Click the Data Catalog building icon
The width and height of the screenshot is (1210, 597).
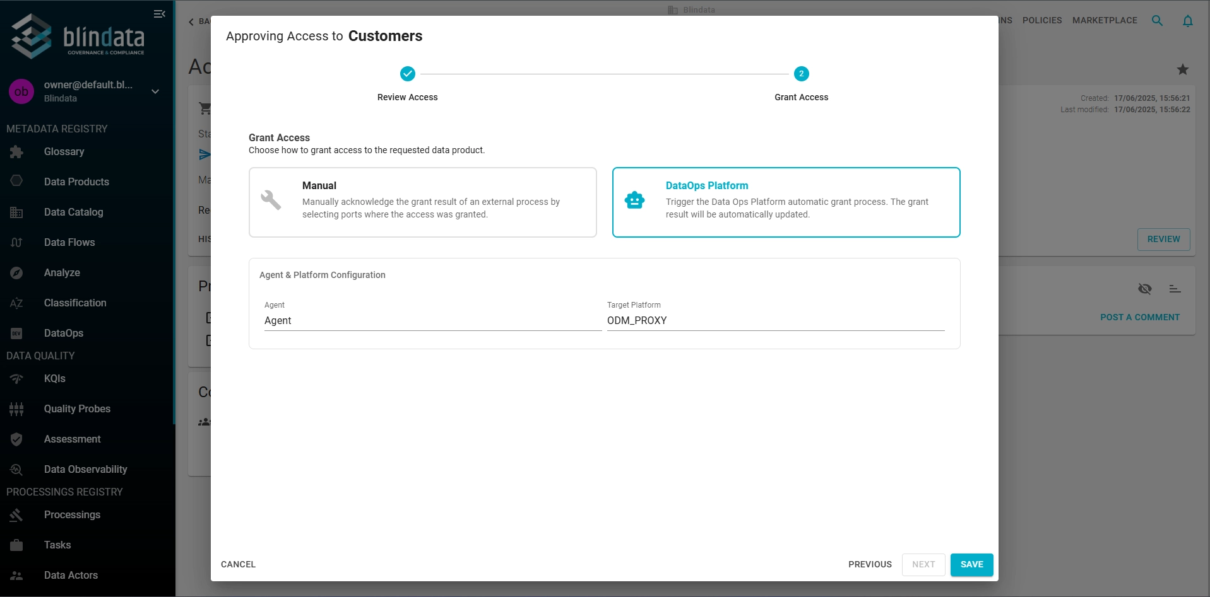tap(16, 212)
